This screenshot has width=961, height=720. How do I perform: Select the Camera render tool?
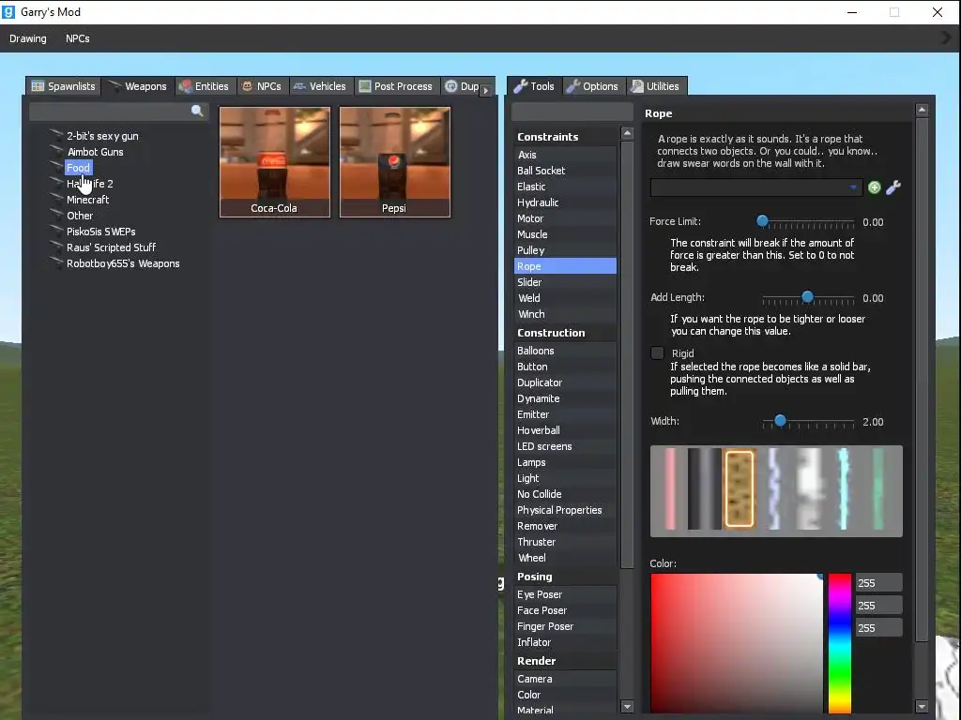click(x=565, y=679)
